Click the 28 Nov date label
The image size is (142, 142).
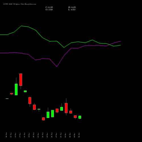tap(61, 135)
